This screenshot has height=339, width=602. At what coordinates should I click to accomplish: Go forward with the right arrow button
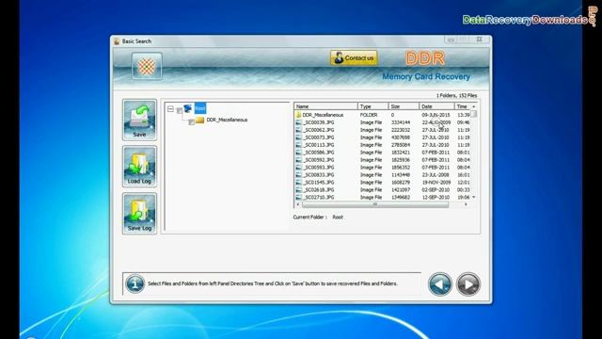[468, 284]
